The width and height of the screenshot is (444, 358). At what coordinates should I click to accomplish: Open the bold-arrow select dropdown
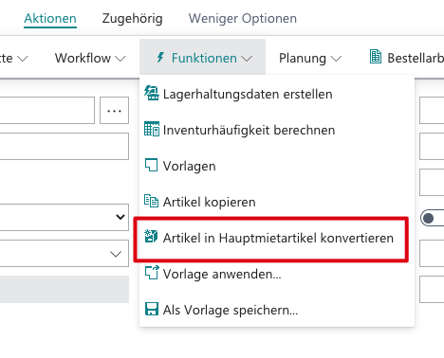pyautogui.click(x=65, y=217)
